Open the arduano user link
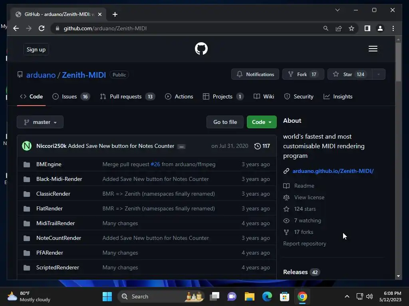The image size is (409, 306). [x=41, y=75]
